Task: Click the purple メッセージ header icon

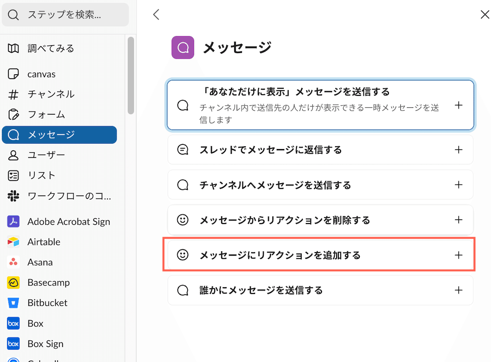Action: [183, 47]
